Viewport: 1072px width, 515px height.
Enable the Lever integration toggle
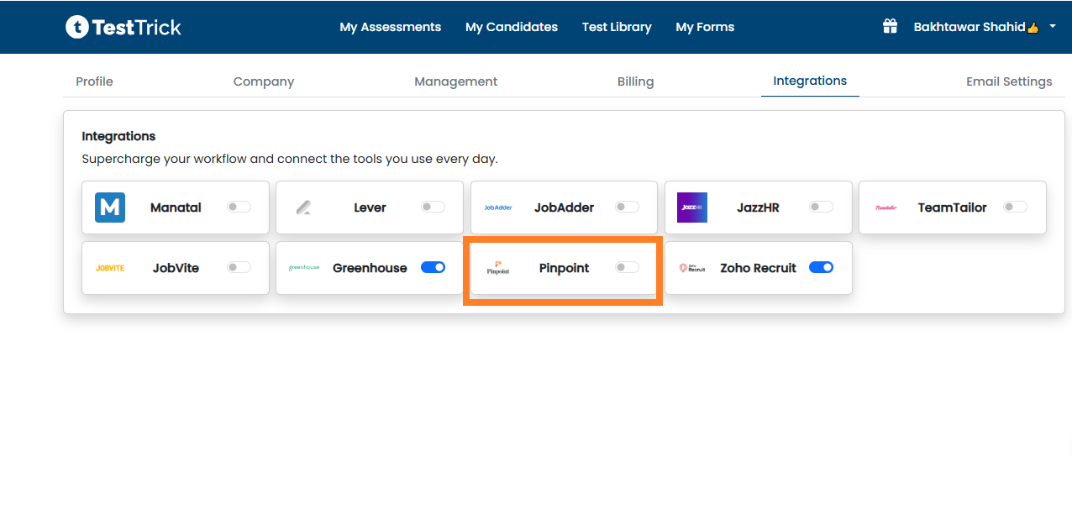pos(433,207)
